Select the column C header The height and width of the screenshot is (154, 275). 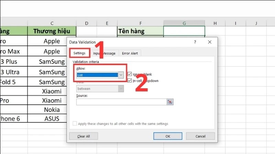[52, 23]
